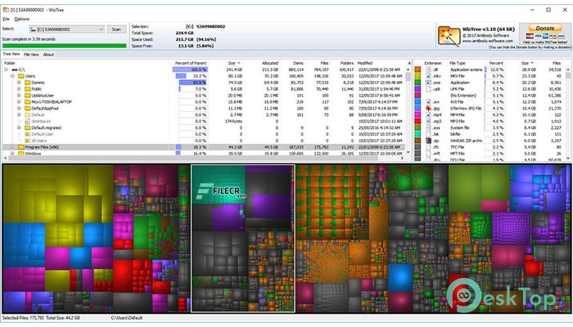Image resolution: width=573 pixels, height=327 pixels.
Task: Click the Default.migrated folder icon
Action: point(27,128)
